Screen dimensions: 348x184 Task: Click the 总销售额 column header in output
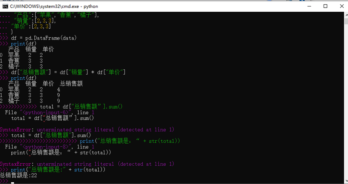pyautogui.click(x=71, y=84)
